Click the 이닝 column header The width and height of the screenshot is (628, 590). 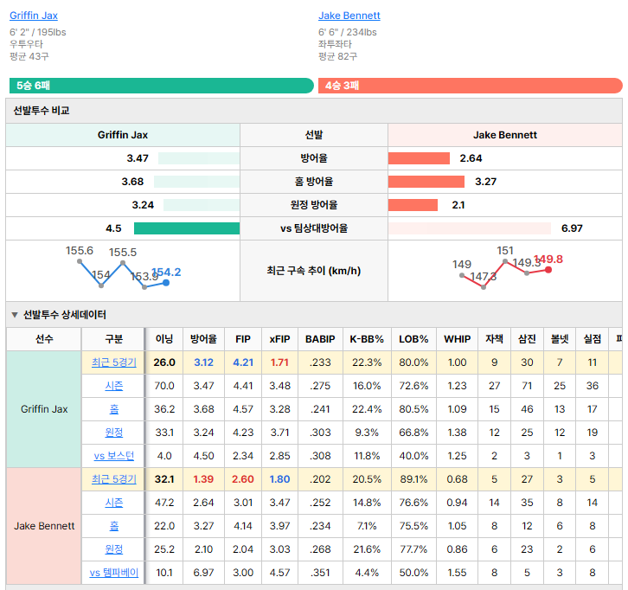pos(164,339)
